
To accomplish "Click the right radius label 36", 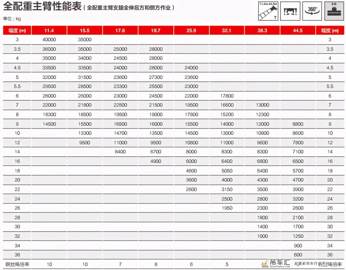I will pyautogui.click(x=330, y=255).
